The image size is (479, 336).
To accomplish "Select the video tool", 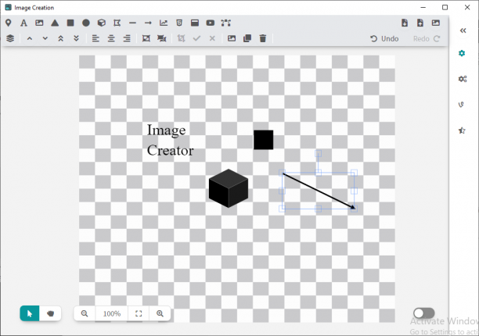I will (x=211, y=23).
